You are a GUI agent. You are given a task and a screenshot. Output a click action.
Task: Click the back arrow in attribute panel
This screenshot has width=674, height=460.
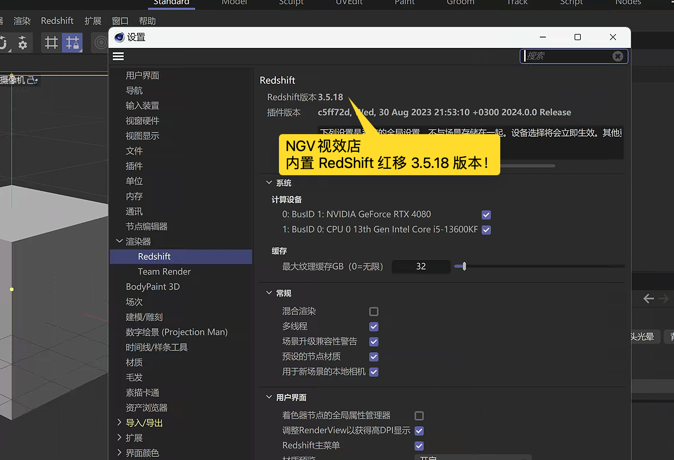point(649,298)
